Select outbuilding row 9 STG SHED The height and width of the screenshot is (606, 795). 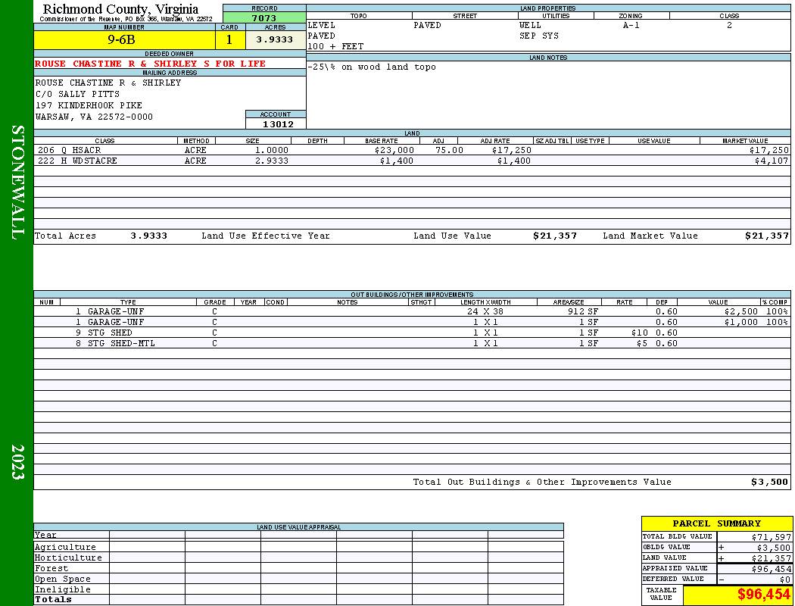[x=412, y=333]
